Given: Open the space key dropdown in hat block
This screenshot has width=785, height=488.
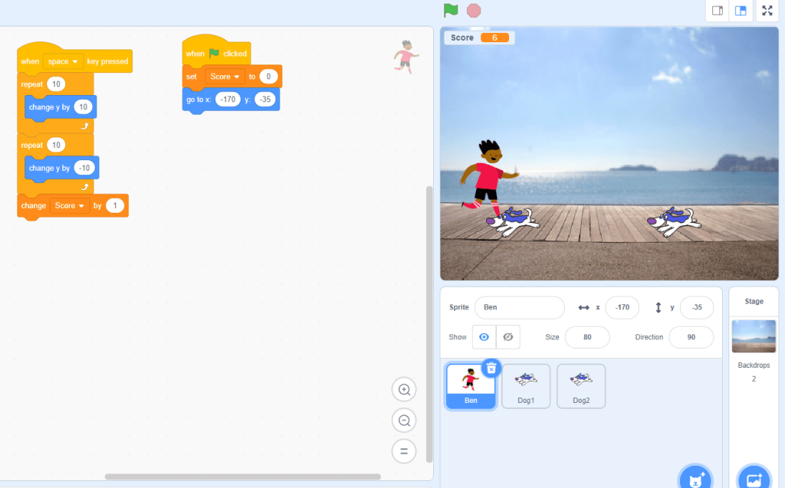Looking at the screenshot, I should [x=63, y=61].
